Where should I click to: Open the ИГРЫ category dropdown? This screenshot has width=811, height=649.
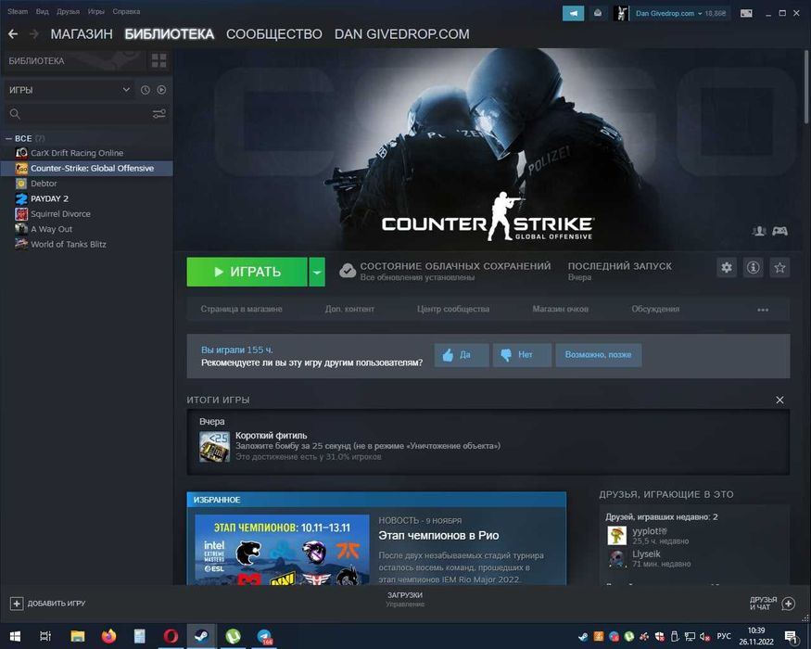click(x=70, y=90)
